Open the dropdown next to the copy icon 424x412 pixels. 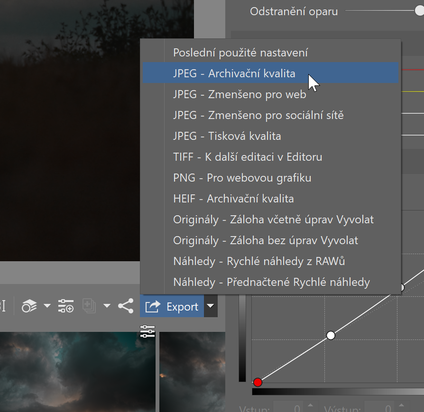pyautogui.click(x=107, y=306)
